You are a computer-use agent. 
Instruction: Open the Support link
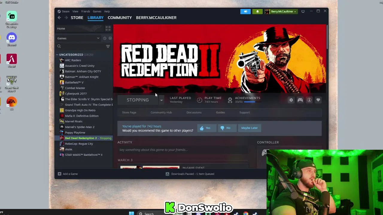[x=244, y=113]
